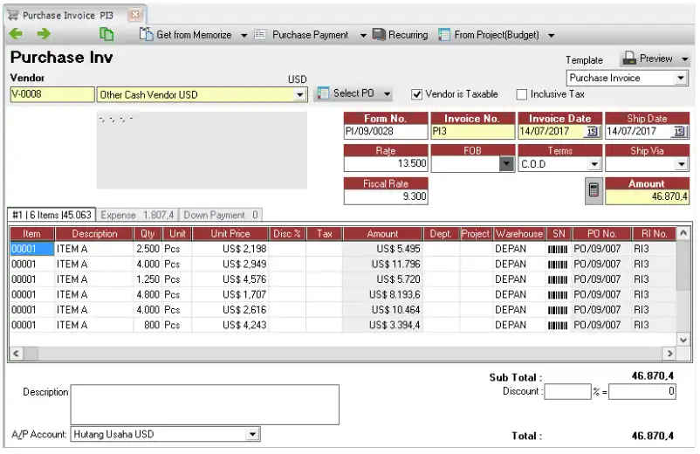Click the table scroll up arrow

[683, 233]
